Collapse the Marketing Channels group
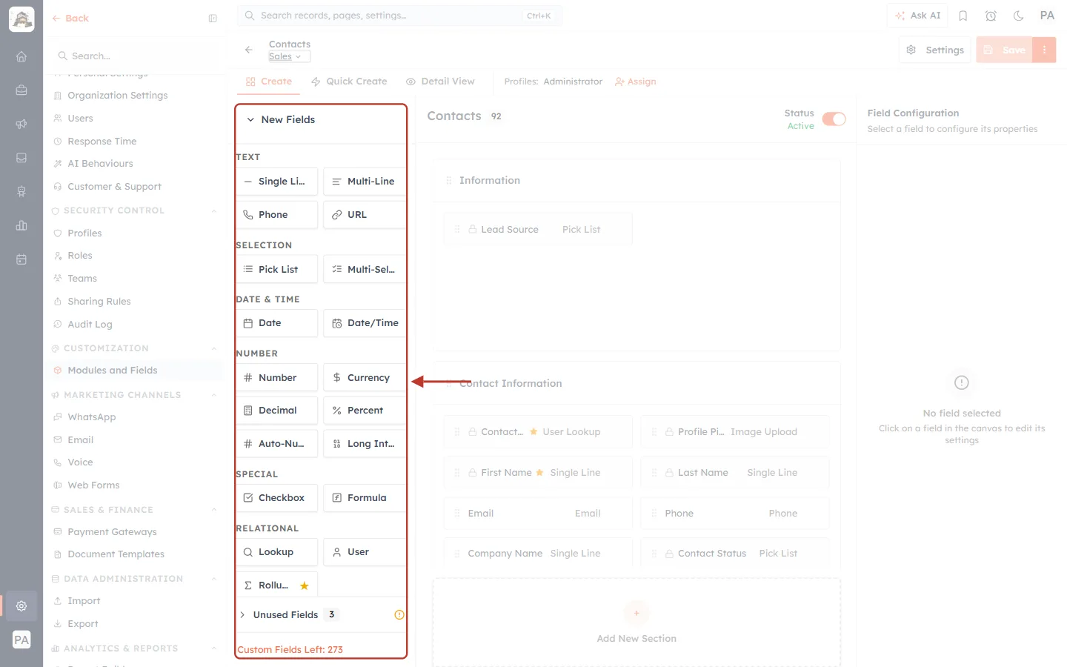 [x=214, y=395]
